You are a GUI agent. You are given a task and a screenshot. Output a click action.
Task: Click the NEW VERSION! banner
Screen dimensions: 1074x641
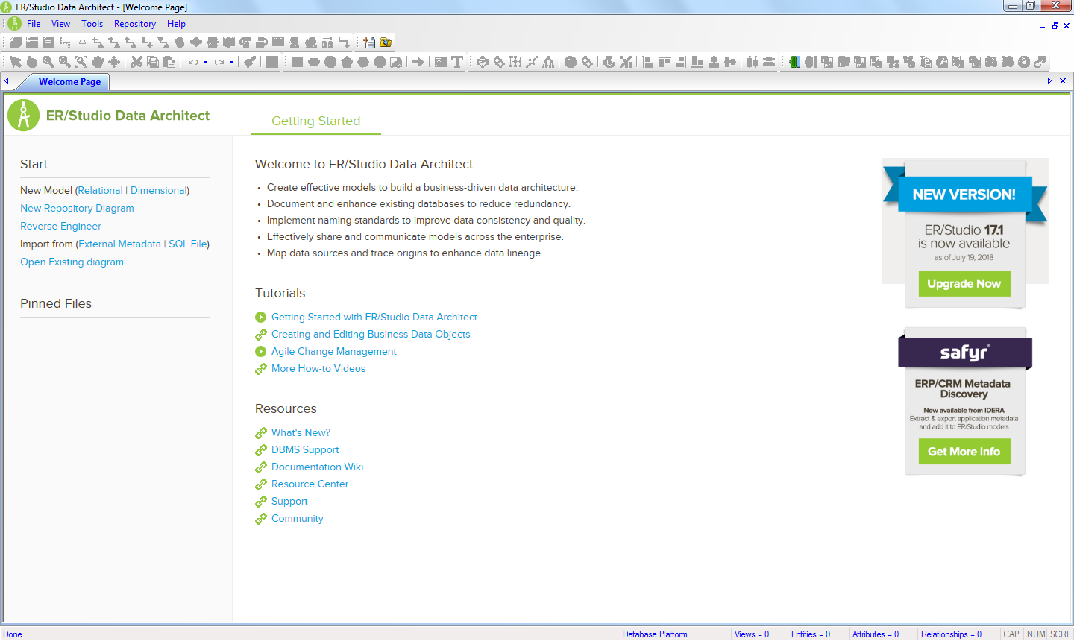[964, 195]
